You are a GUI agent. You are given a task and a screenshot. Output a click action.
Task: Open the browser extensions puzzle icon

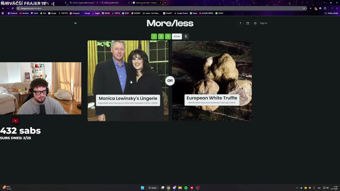325,8
